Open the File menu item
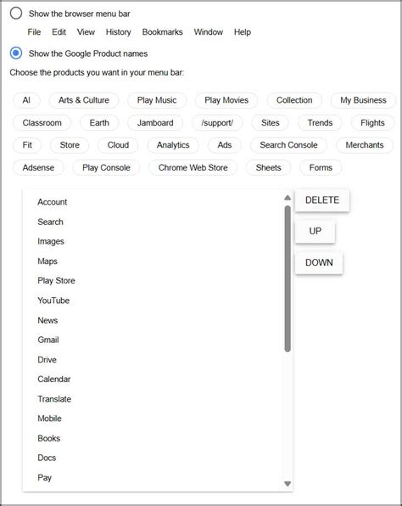402x506 pixels. (34, 32)
